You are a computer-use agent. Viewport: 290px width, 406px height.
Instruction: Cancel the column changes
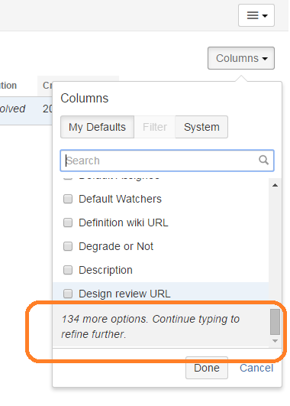[x=256, y=368]
